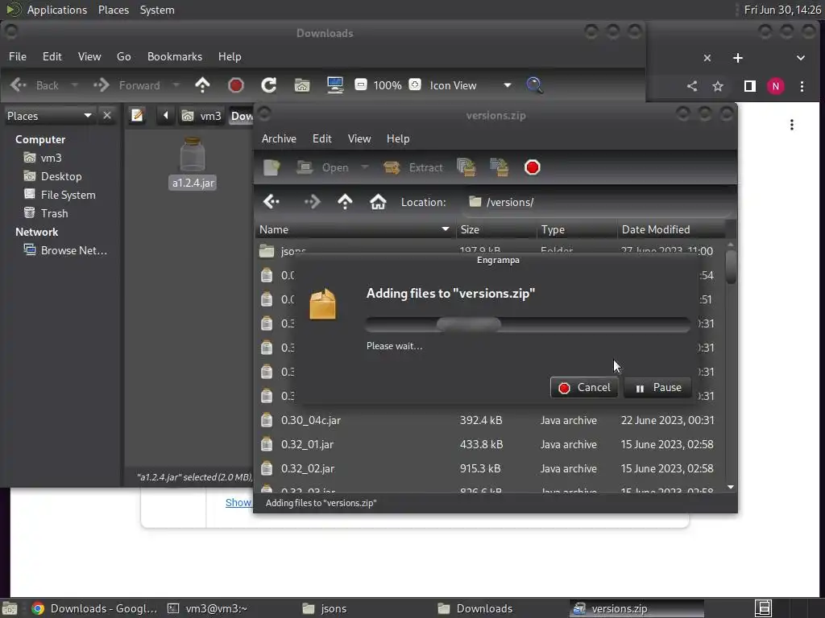The height and width of the screenshot is (618, 825).
Task: Click the Home folder icon in file manager toolbar
Action: 302,85
